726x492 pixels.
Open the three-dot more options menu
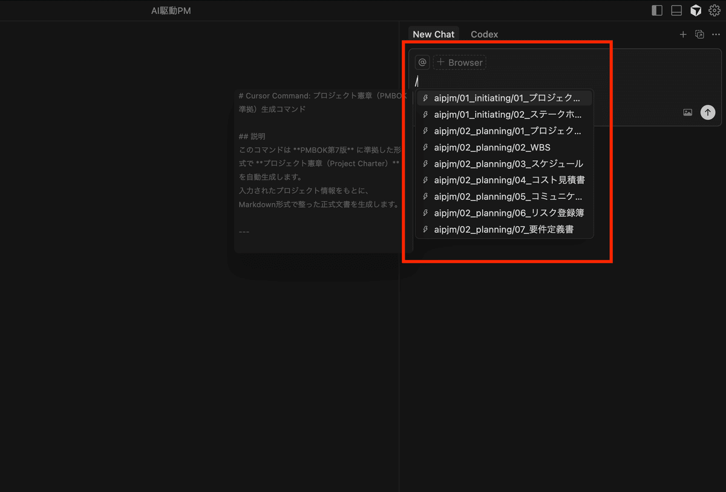coord(716,34)
